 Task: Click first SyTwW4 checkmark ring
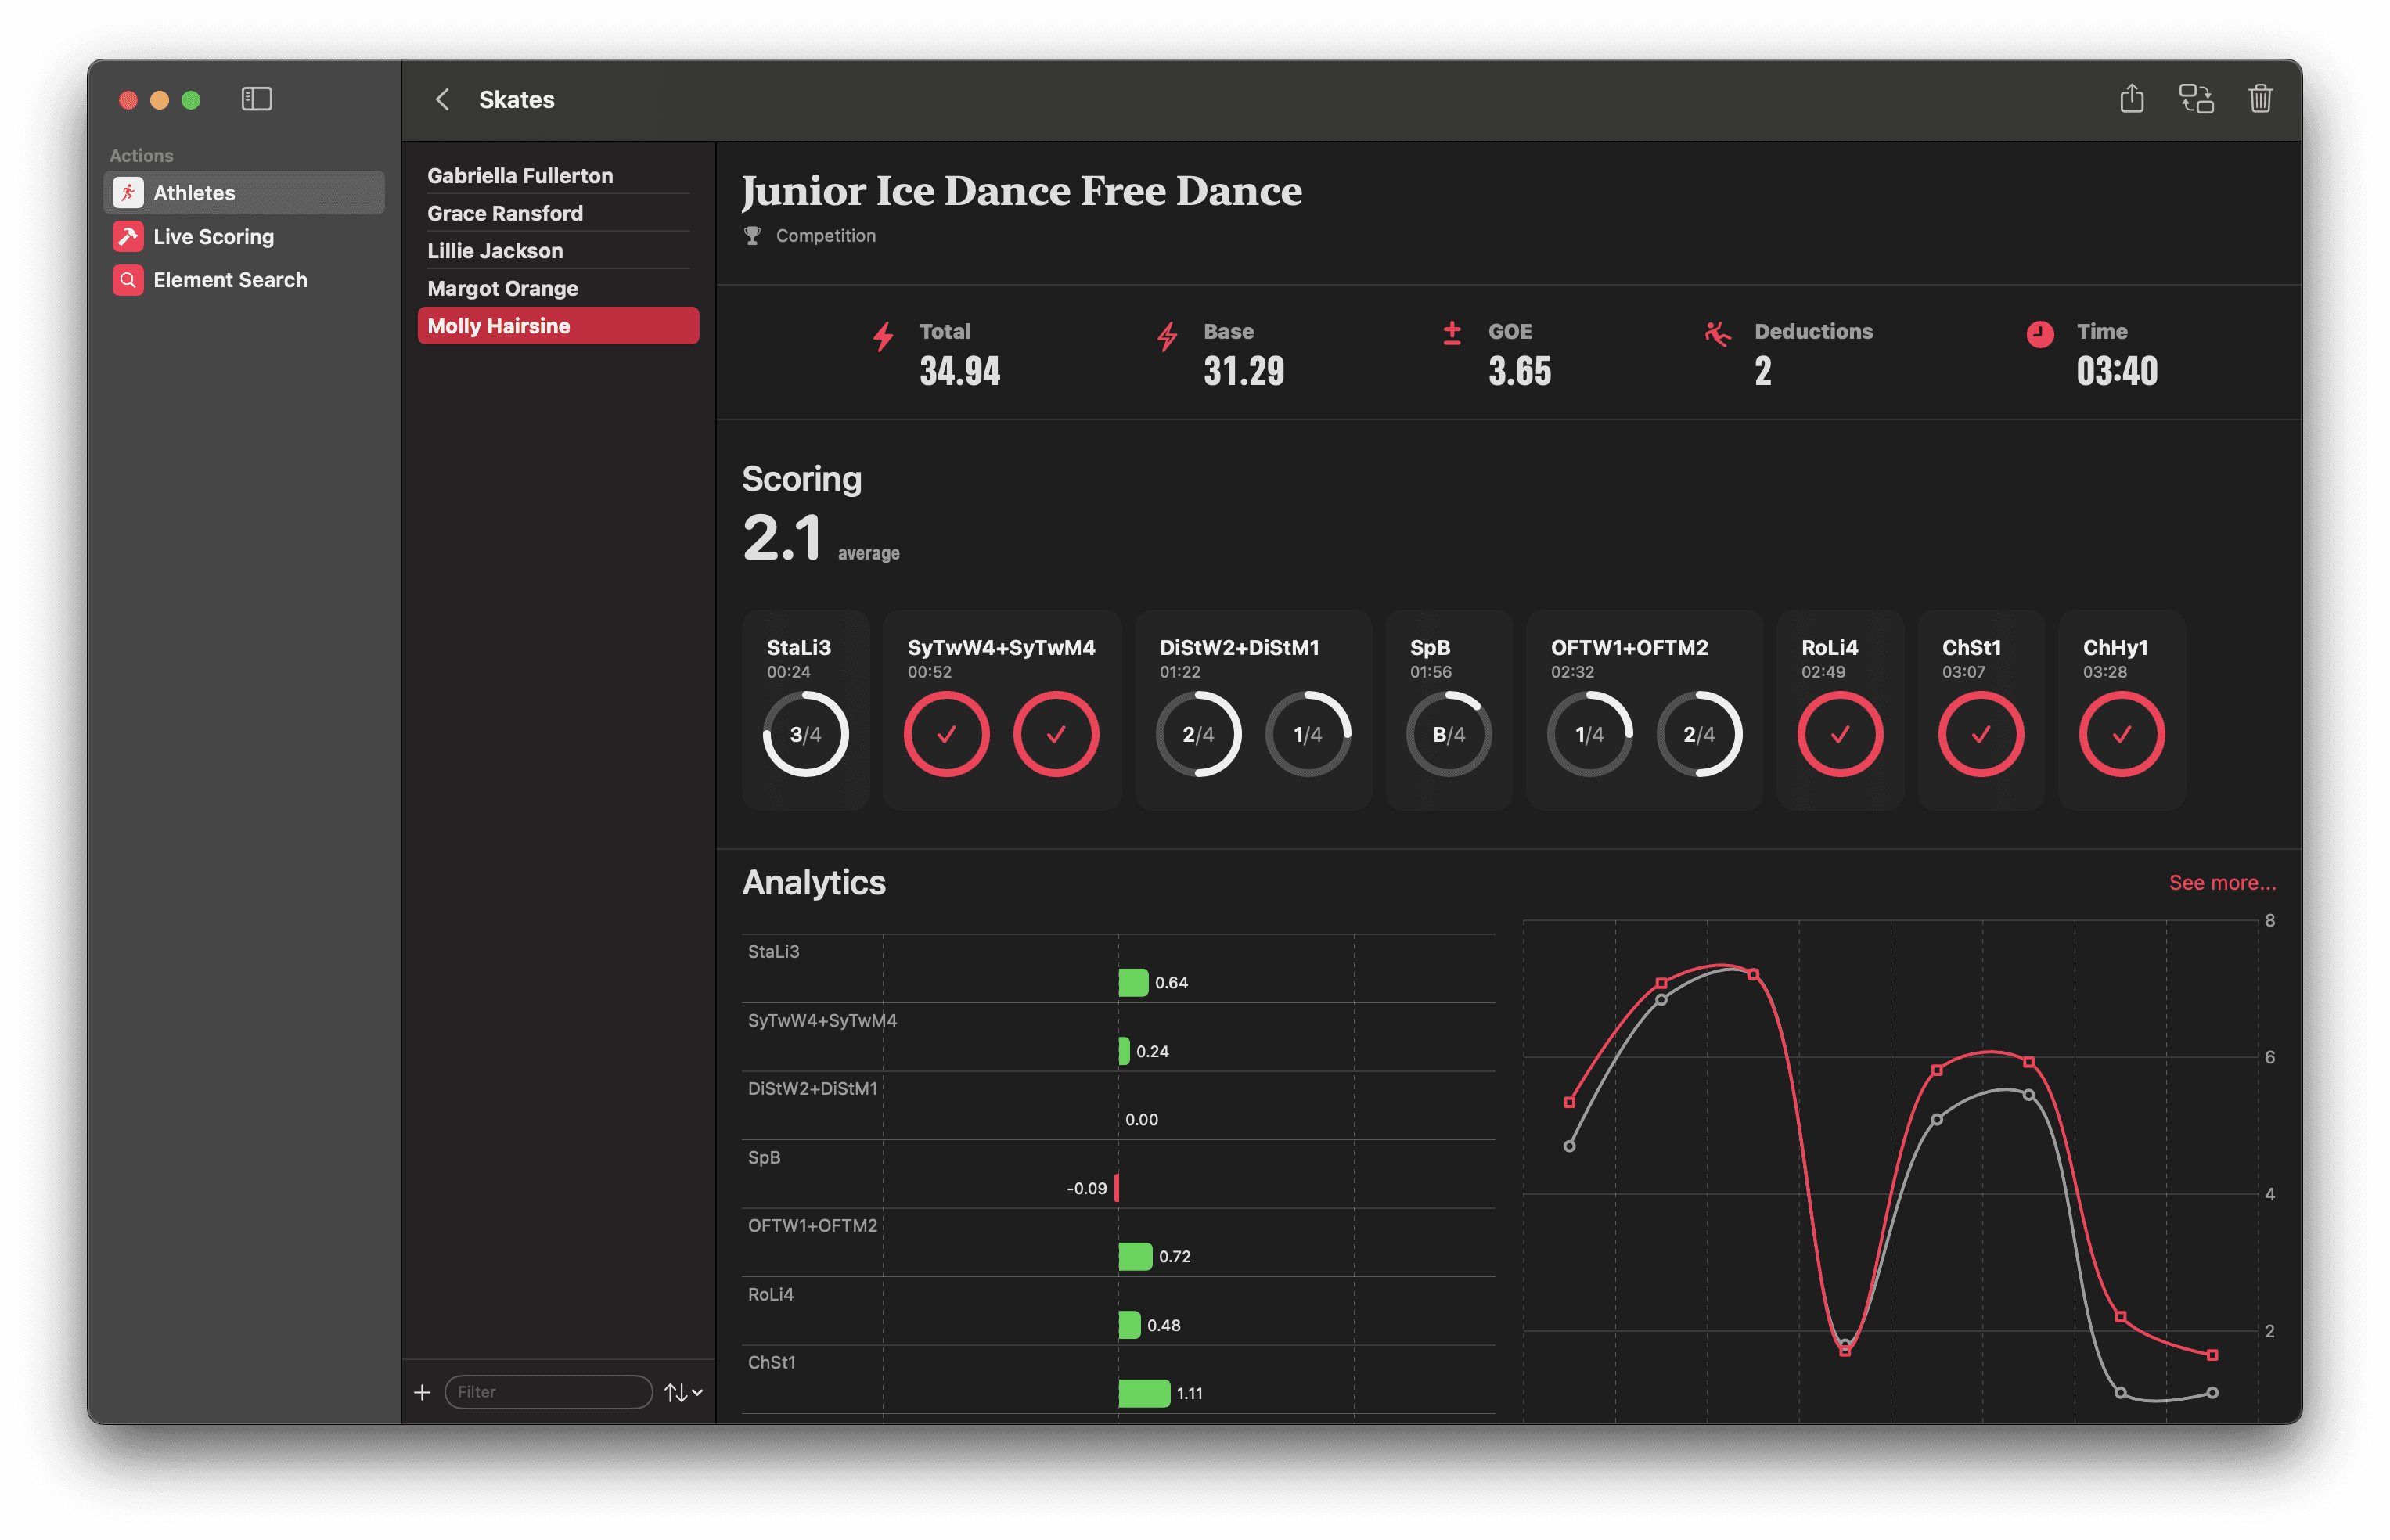pos(946,735)
